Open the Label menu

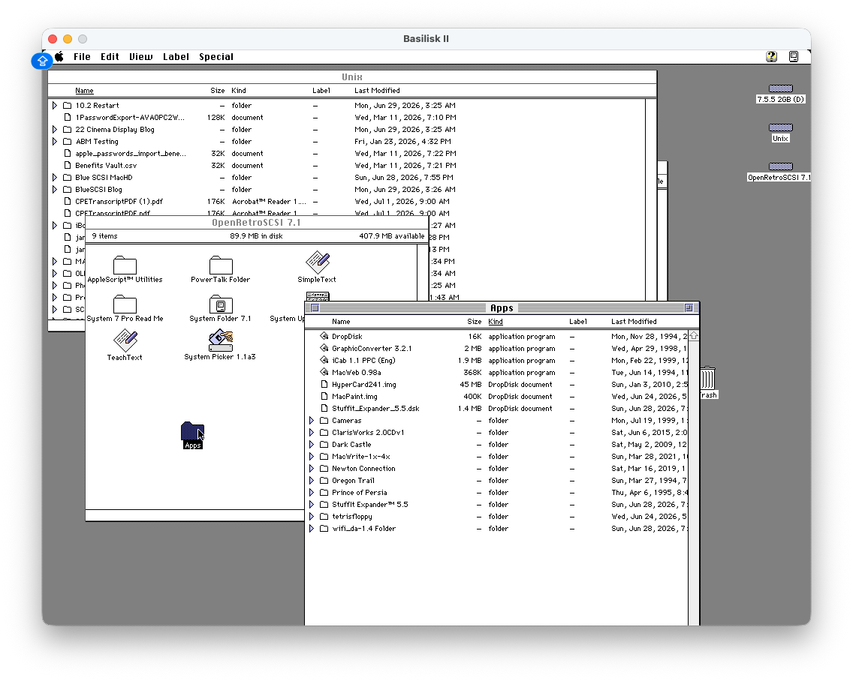(x=176, y=56)
